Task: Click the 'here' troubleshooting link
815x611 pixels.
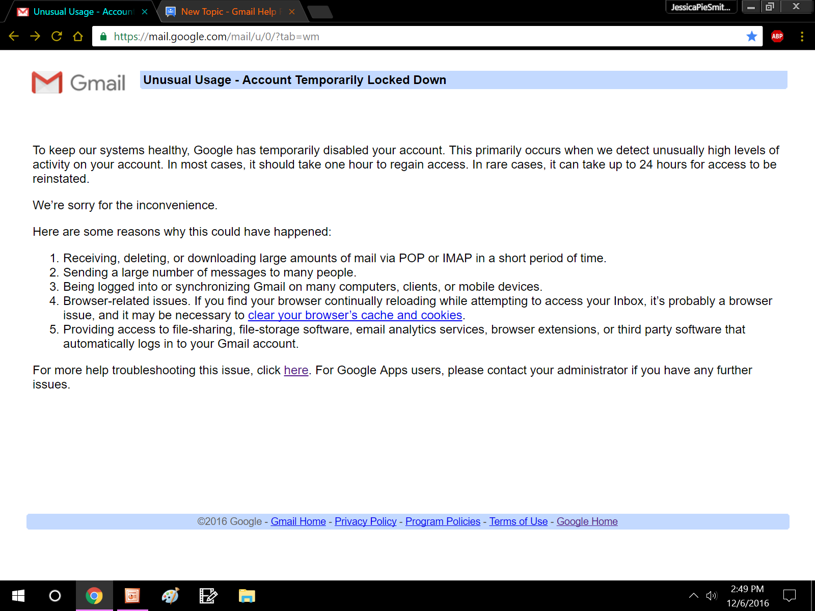Action: 296,370
